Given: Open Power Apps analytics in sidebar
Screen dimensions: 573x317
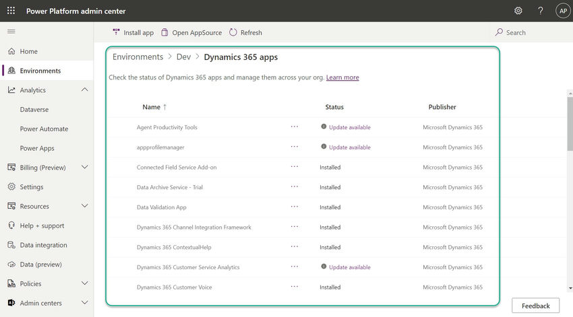Looking at the screenshot, I should click(37, 148).
